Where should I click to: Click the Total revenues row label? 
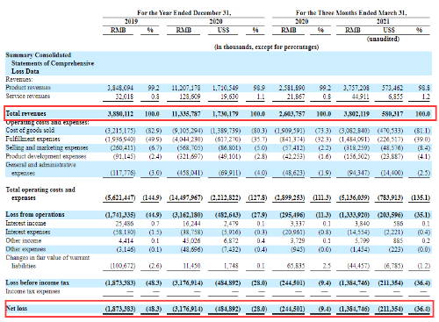(x=25, y=113)
